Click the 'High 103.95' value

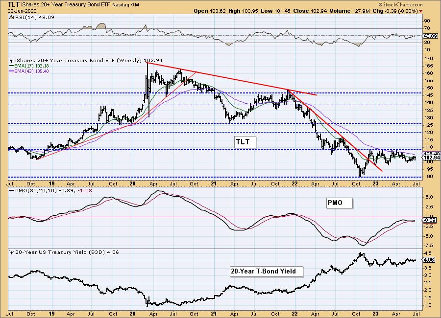[243, 11]
